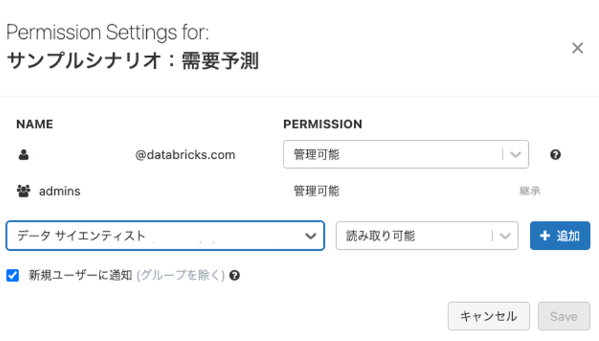Image resolution: width=599 pixels, height=341 pixels.
Task: Toggle the 新規ユーザーに通知 checkbox
Action: (x=13, y=275)
